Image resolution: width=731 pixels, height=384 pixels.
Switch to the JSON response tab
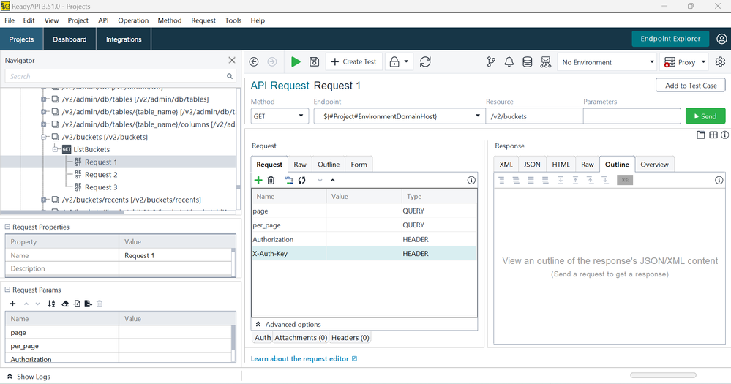(532, 164)
